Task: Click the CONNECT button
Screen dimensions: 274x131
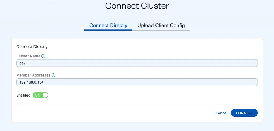Action: 244,113
